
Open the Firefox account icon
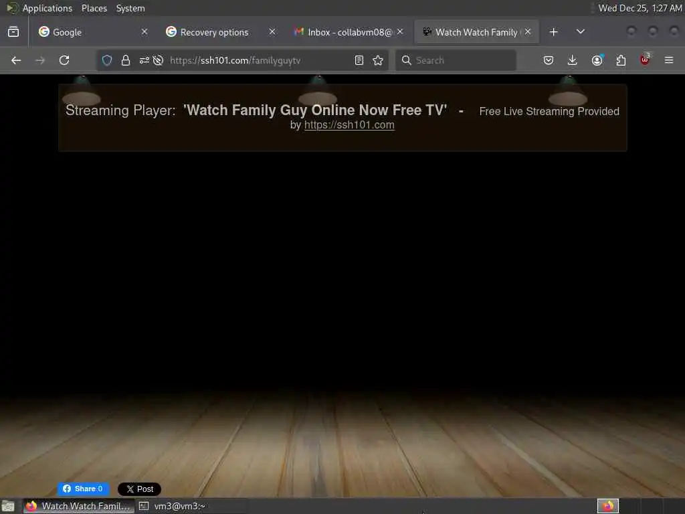click(597, 60)
